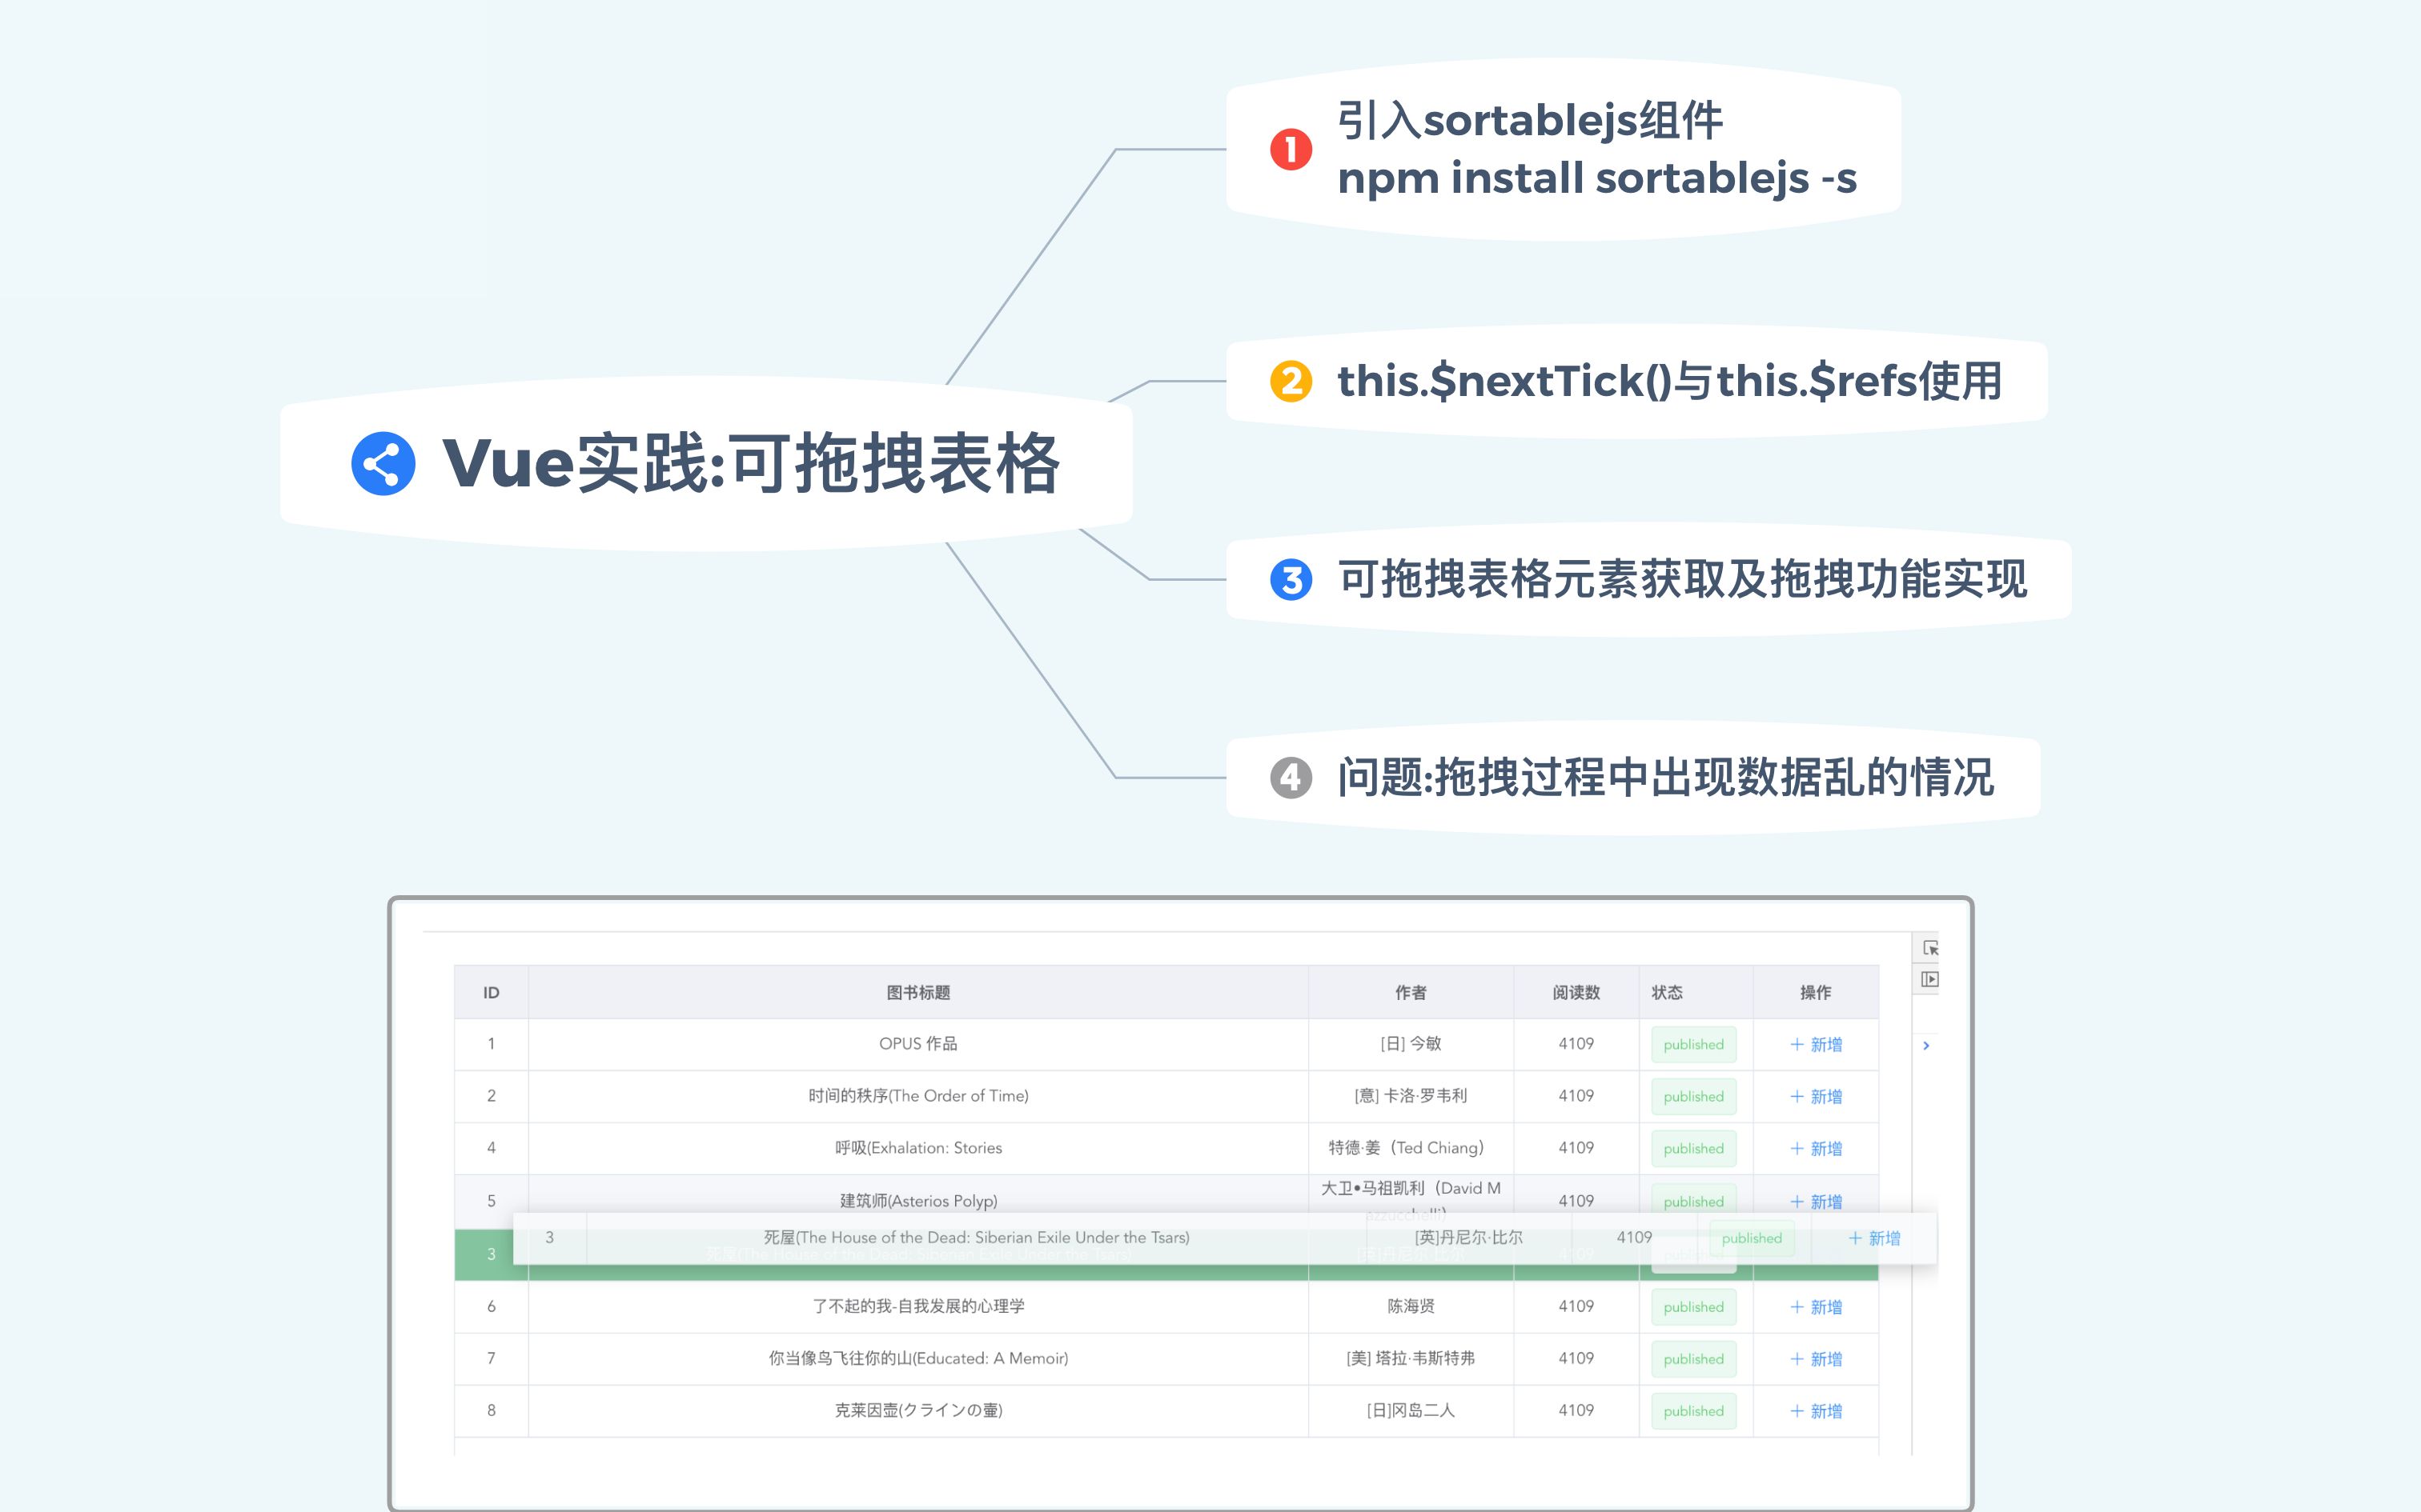Click published tag in '克莱因壶' row
2421x1512 pixels.
click(x=1694, y=1410)
